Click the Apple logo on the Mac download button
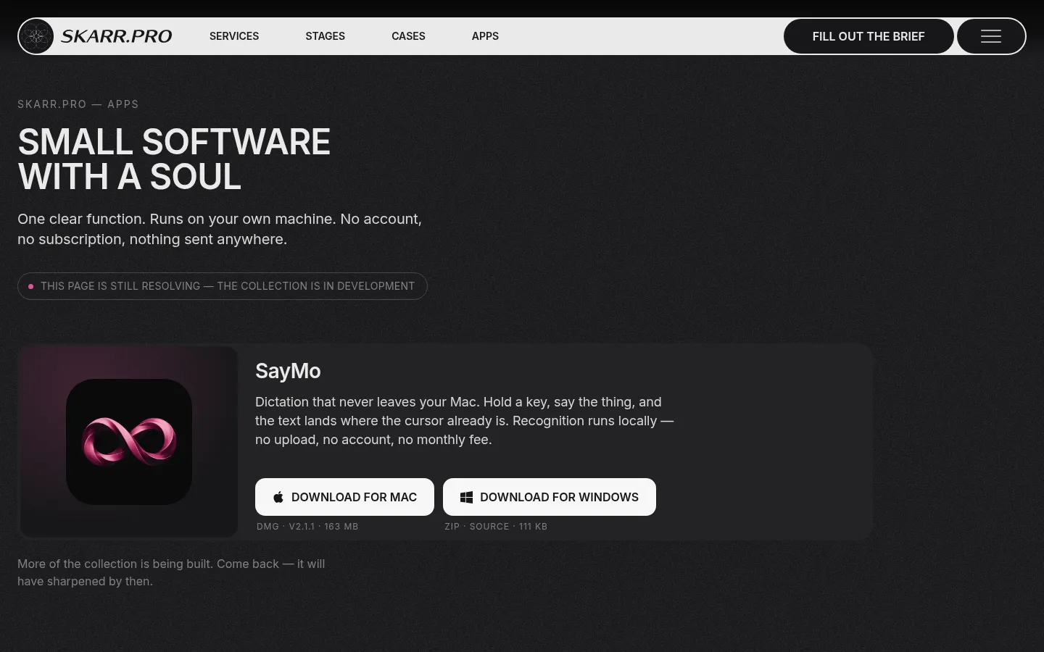Image resolution: width=1044 pixels, height=652 pixels. click(x=278, y=497)
